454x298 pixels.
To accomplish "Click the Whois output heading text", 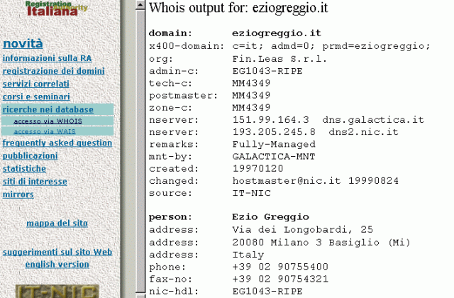I will point(238,8).
